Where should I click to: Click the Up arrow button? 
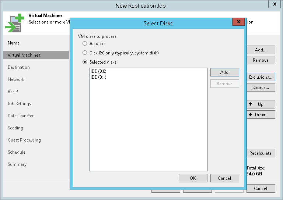pos(261,104)
